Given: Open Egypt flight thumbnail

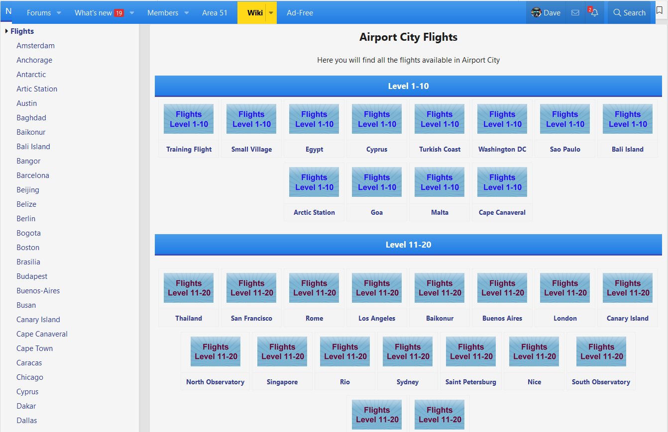Looking at the screenshot, I should (314, 119).
